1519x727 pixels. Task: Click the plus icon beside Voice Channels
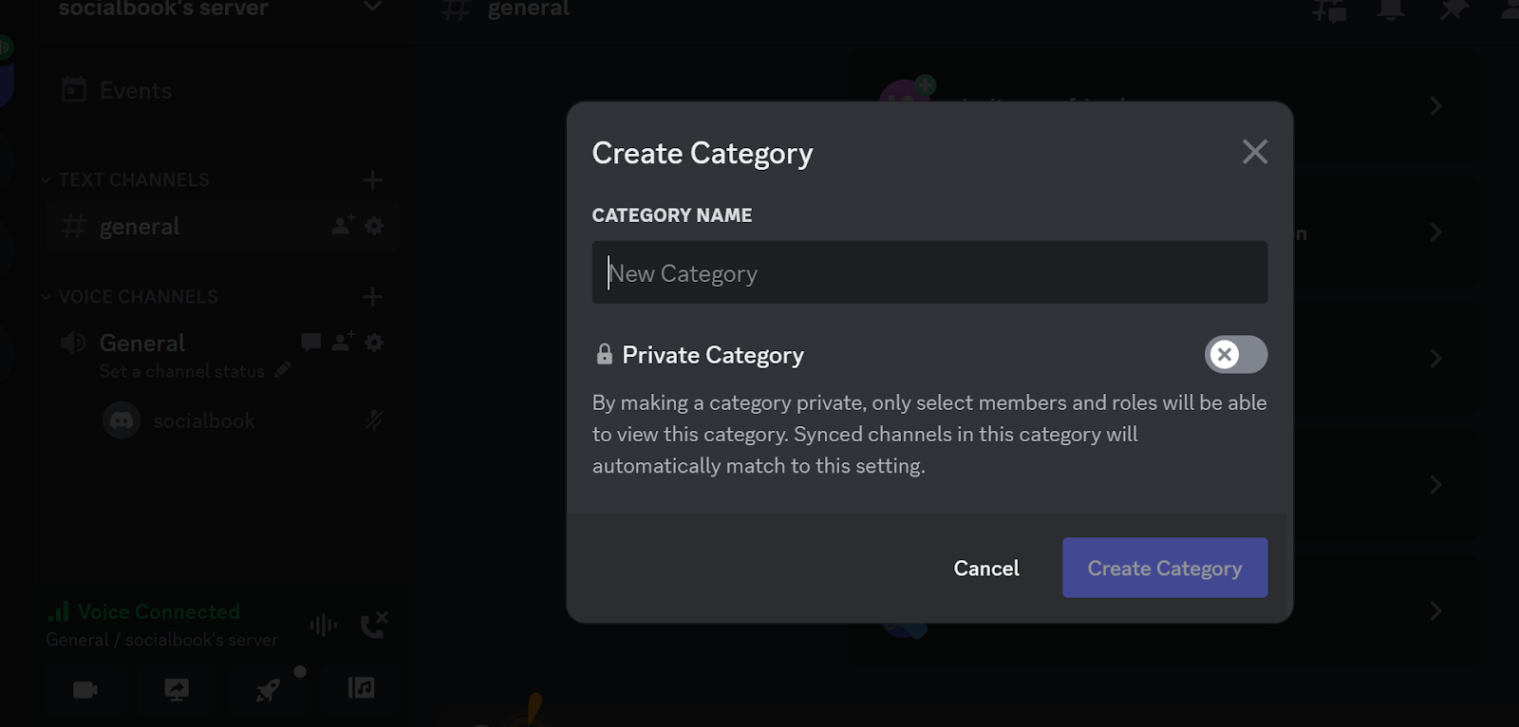coord(372,297)
